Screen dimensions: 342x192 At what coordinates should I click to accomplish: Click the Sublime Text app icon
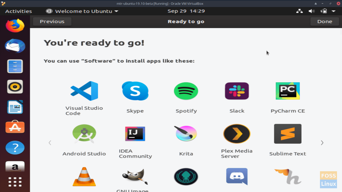(288, 134)
